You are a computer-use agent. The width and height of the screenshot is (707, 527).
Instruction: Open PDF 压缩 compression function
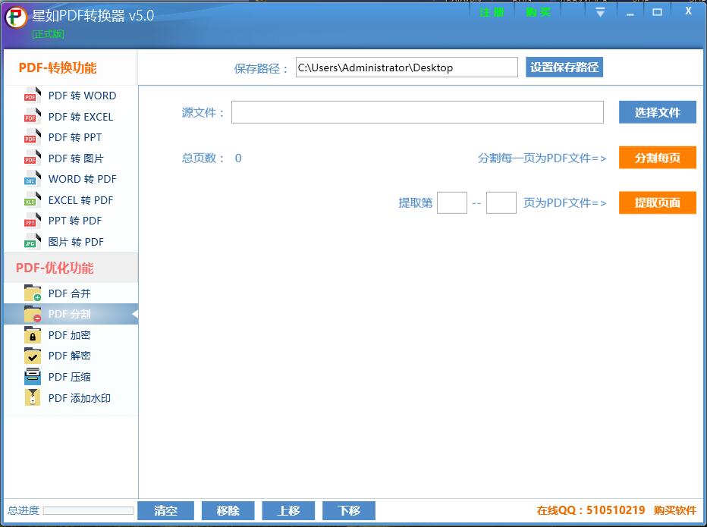(x=71, y=376)
